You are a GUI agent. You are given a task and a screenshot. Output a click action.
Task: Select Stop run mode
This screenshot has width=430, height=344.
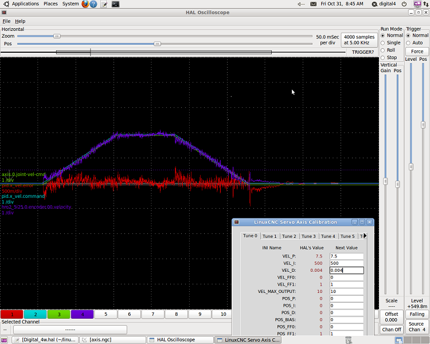coord(383,57)
